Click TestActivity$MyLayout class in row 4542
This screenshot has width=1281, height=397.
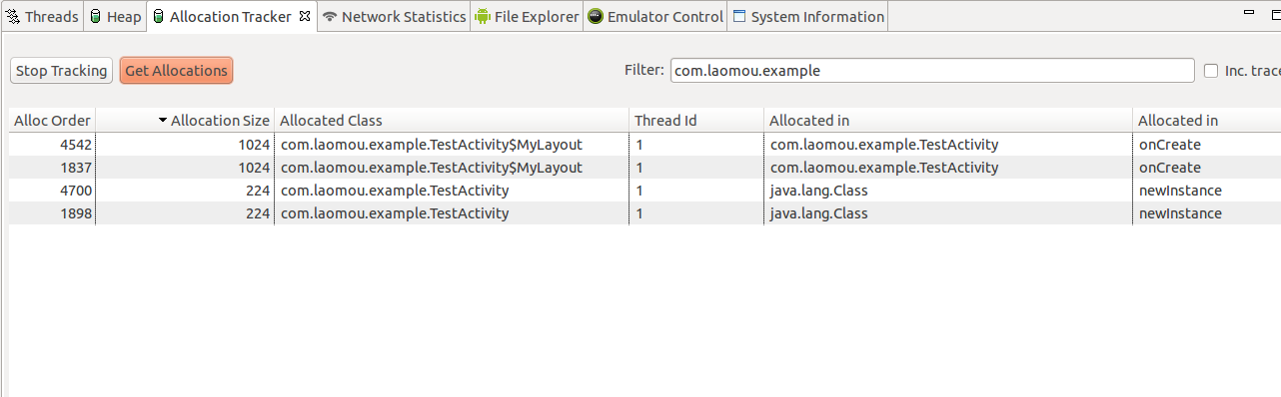pyautogui.click(x=432, y=145)
